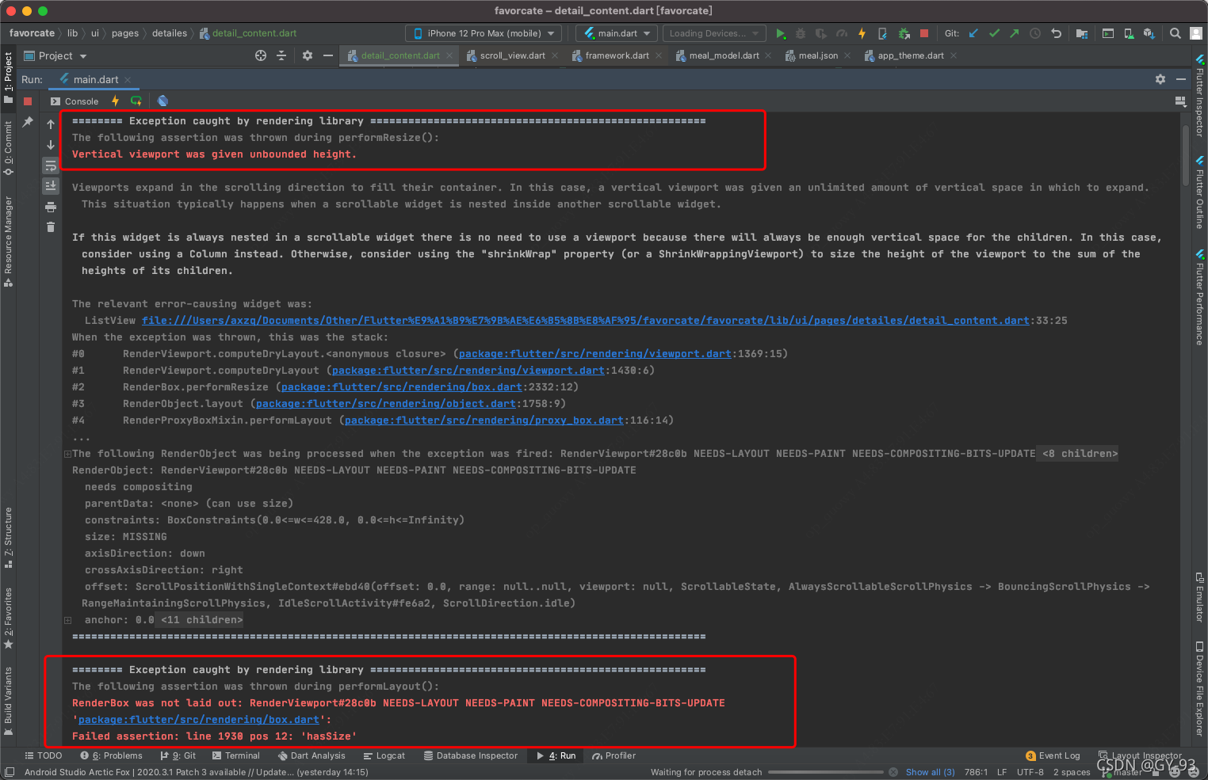Open the Logcat tool window
1208x780 pixels.
coord(384,755)
